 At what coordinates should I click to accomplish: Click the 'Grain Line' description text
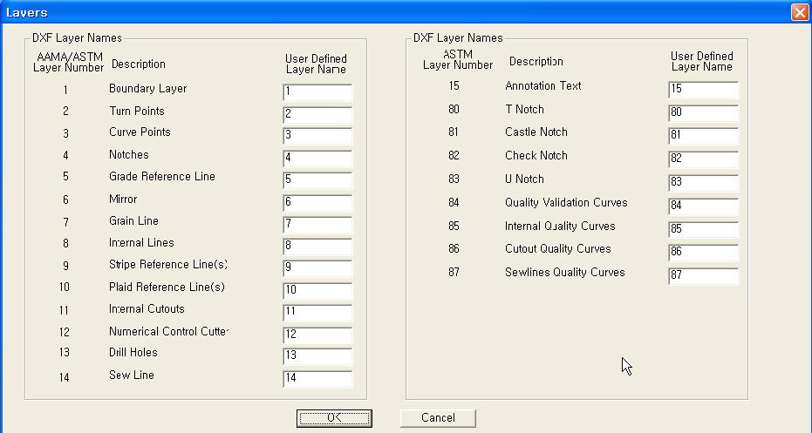point(133,221)
